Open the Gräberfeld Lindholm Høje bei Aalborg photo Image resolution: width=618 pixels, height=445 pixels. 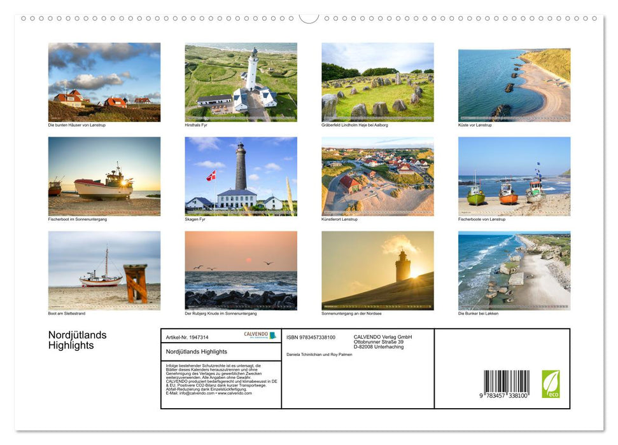tap(378, 83)
